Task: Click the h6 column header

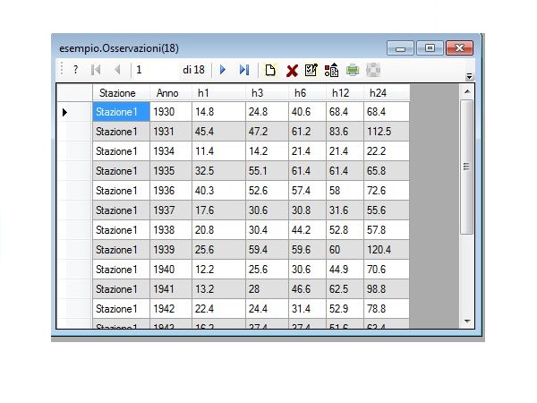Action: point(307,93)
